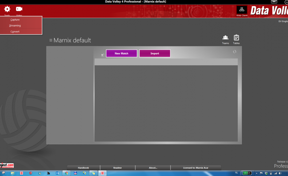Image resolution: width=288 pixels, height=176 pixels.
Task: Click the refresh arrows icon in match list
Action: 235,52
